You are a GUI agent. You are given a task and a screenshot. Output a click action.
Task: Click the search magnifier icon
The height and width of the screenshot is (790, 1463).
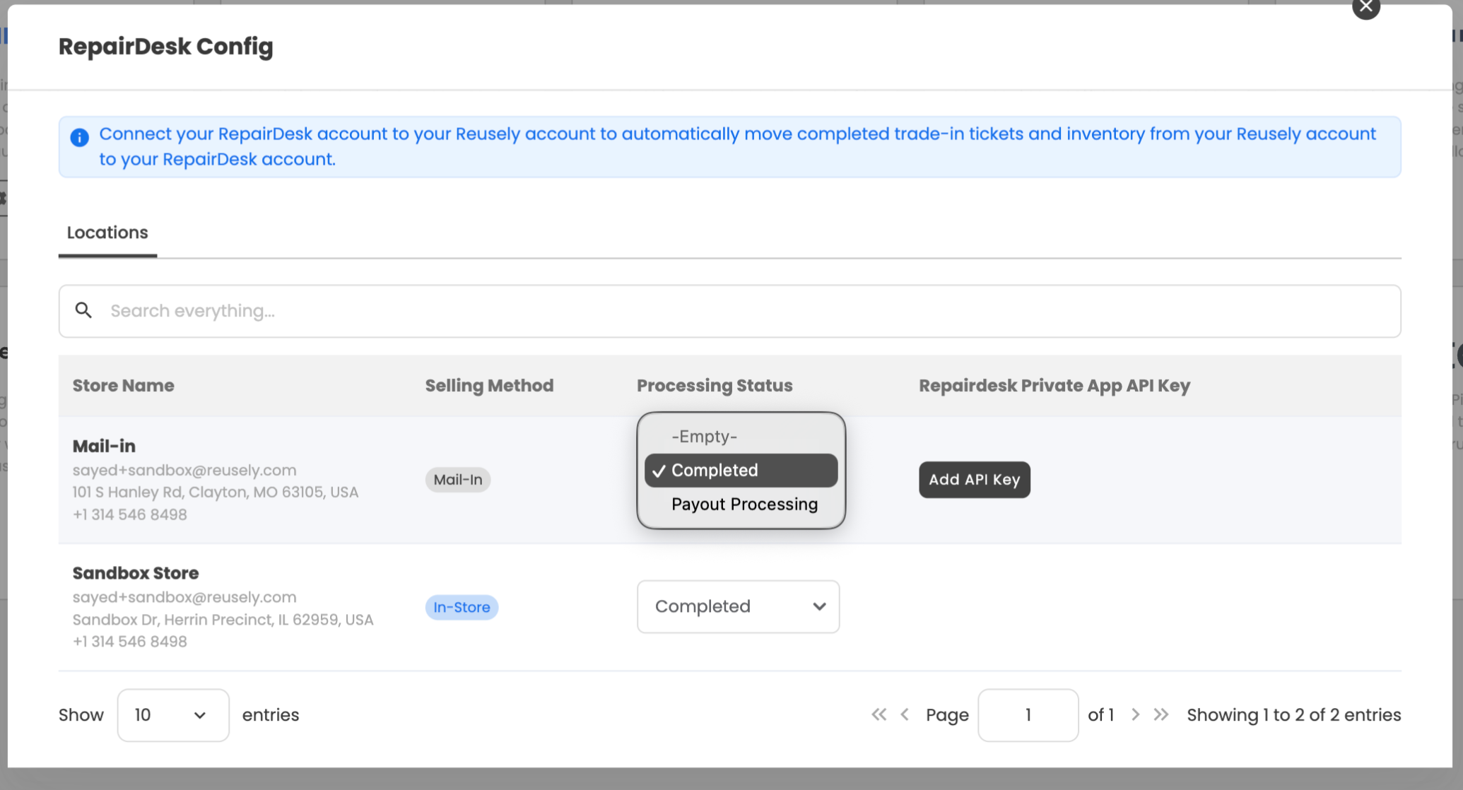point(83,310)
